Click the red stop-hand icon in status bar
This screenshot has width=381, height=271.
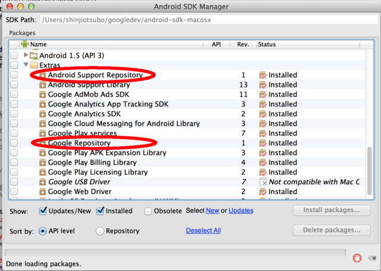click(357, 258)
